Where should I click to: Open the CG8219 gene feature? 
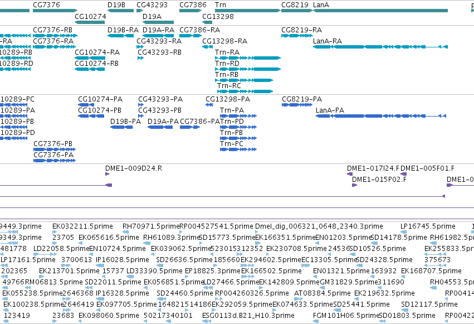click(x=296, y=11)
